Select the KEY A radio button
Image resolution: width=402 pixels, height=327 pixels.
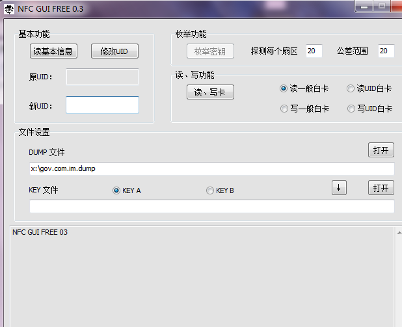[116, 190]
